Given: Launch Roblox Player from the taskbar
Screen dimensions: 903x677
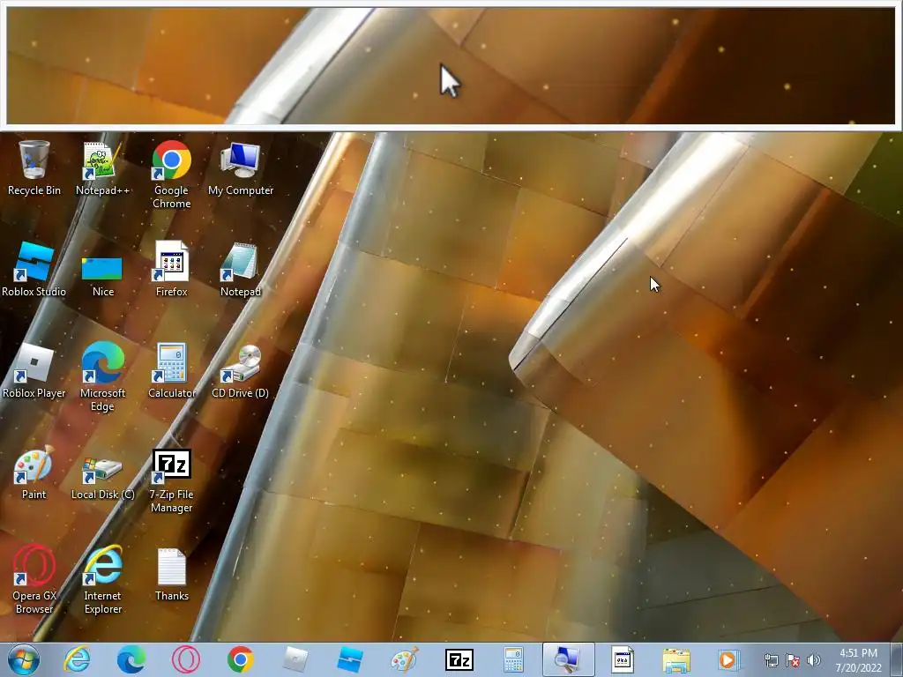Looking at the screenshot, I should (295, 659).
